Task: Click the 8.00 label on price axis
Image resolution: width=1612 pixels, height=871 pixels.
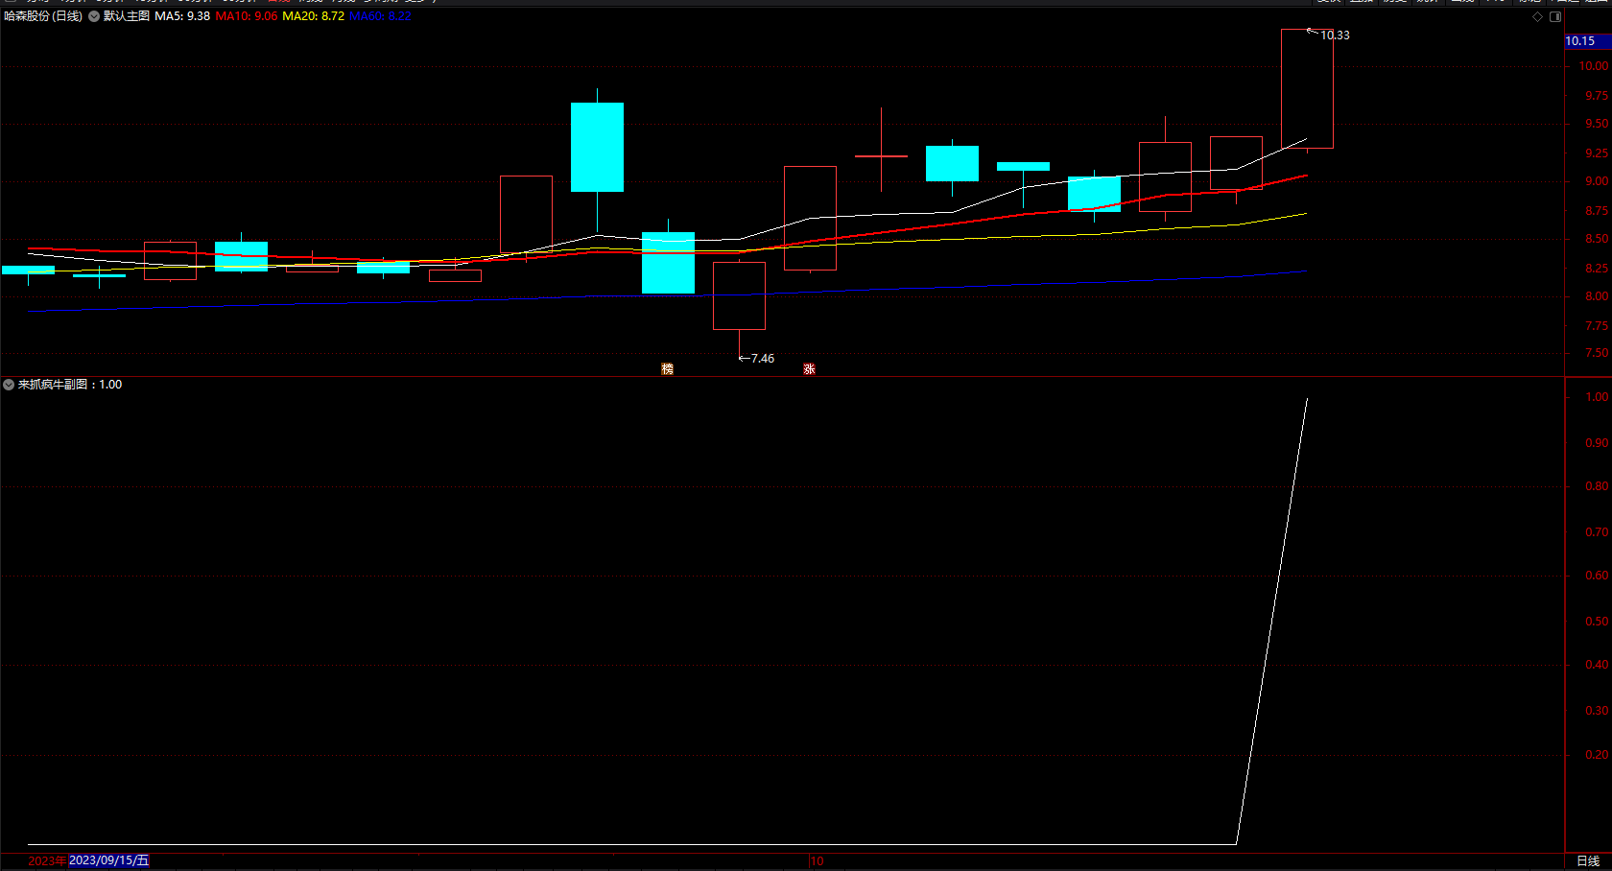Action: click(1597, 296)
